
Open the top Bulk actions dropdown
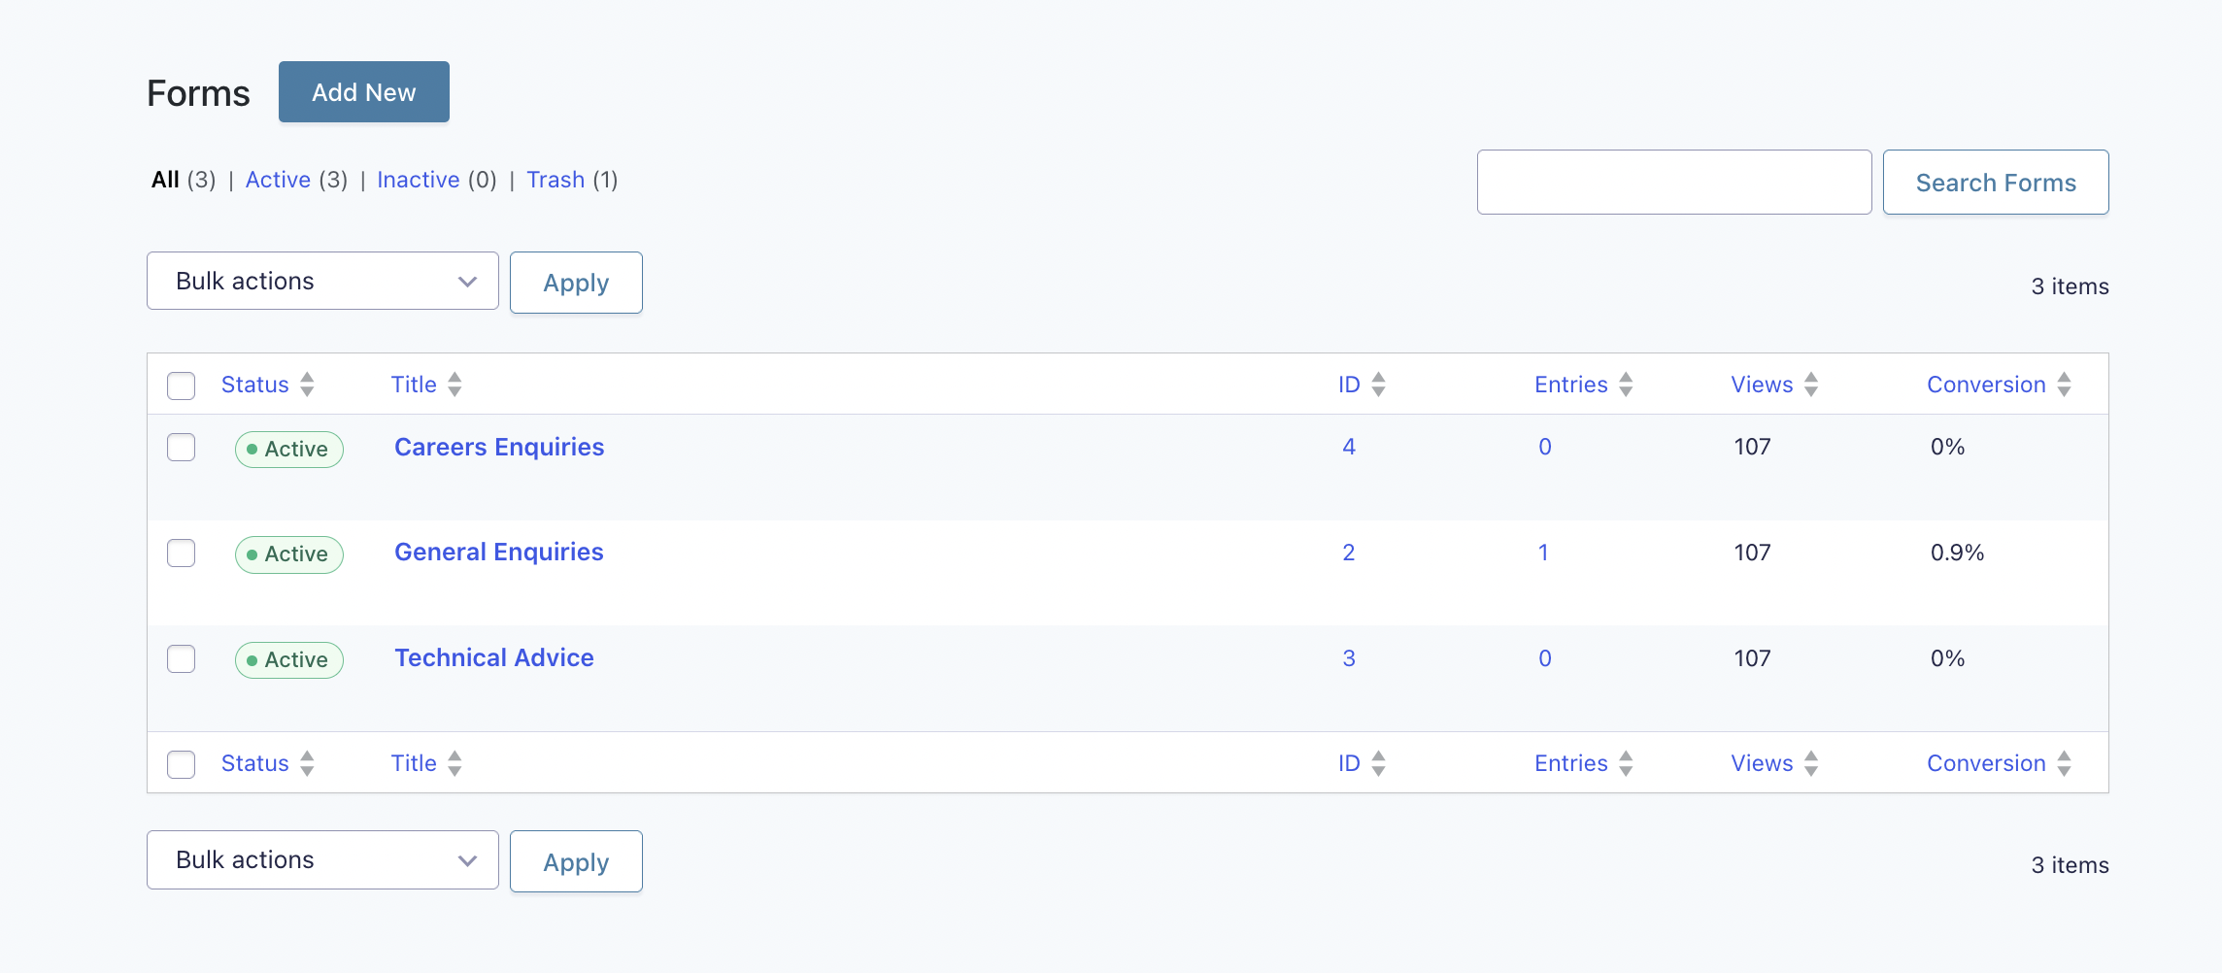[x=321, y=281]
